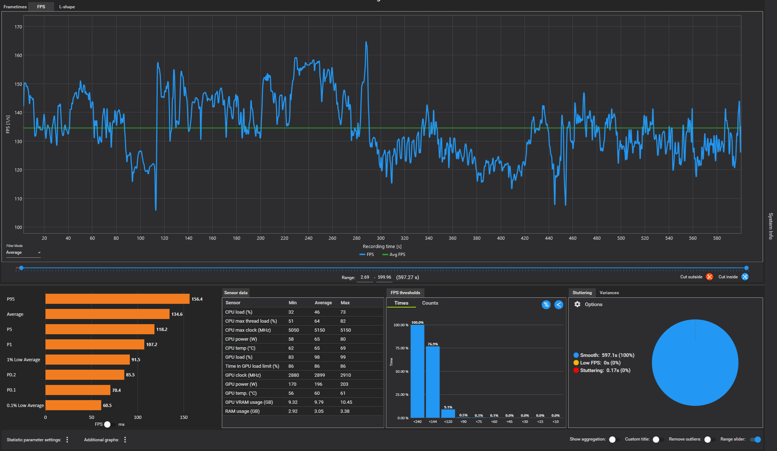Expand the System Info side panel
Image resolution: width=777 pixels, height=451 pixels.
click(771, 226)
